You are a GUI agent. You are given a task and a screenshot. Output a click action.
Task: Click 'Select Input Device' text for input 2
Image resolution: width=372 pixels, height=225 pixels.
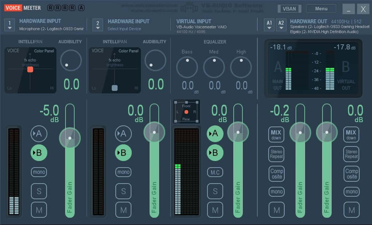[124, 29]
